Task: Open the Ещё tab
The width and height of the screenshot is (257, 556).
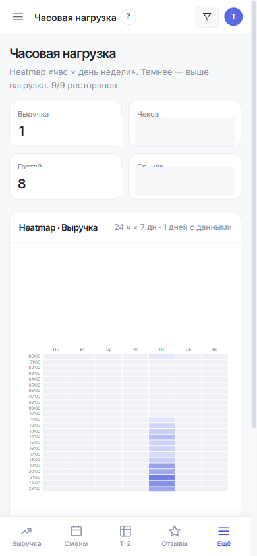Action: point(224,536)
